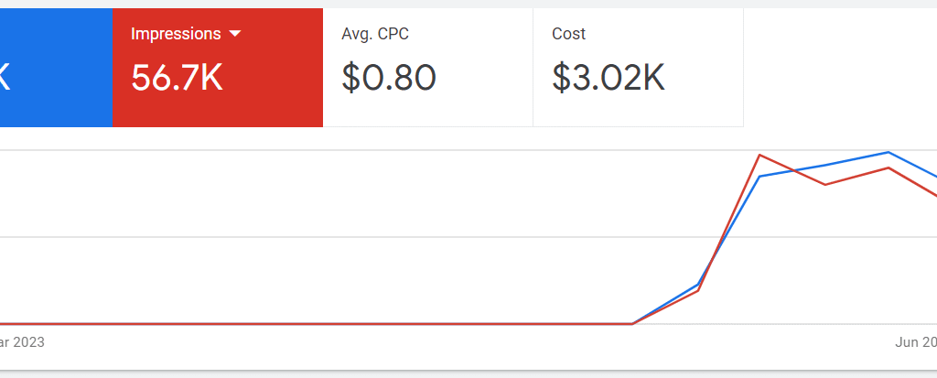Click the $0.80 average CPC value
The height and width of the screenshot is (378, 937).
[x=388, y=79]
